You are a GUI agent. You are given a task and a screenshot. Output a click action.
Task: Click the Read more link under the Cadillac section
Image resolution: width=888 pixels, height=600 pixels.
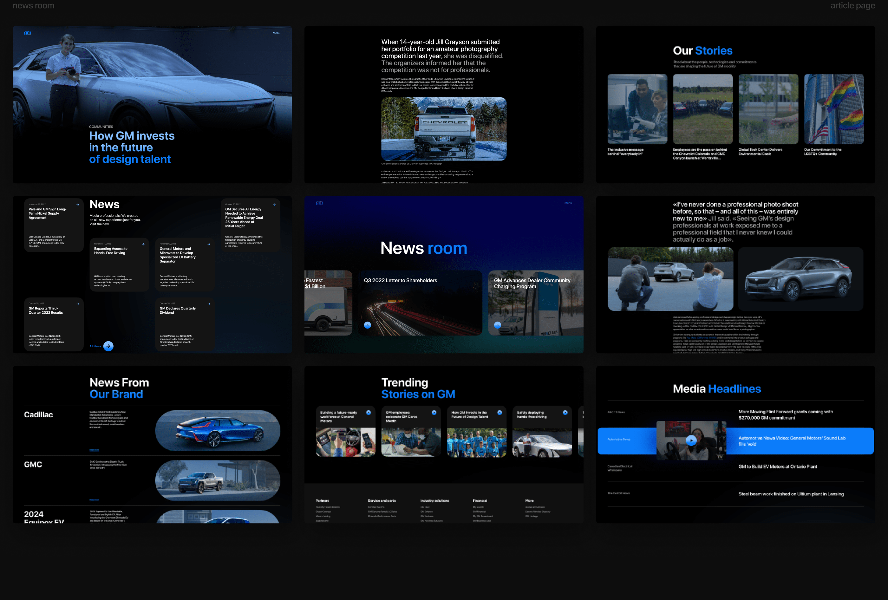pos(94,450)
